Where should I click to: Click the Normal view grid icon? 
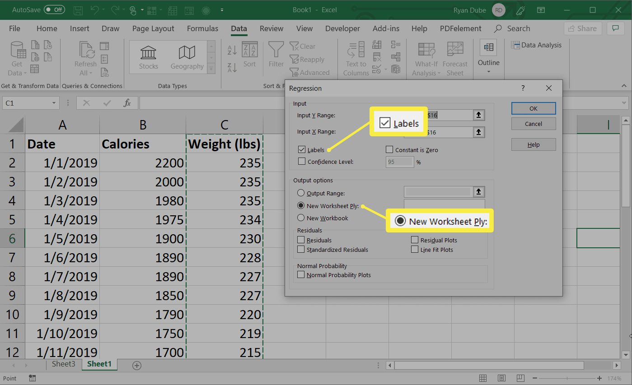click(x=483, y=378)
